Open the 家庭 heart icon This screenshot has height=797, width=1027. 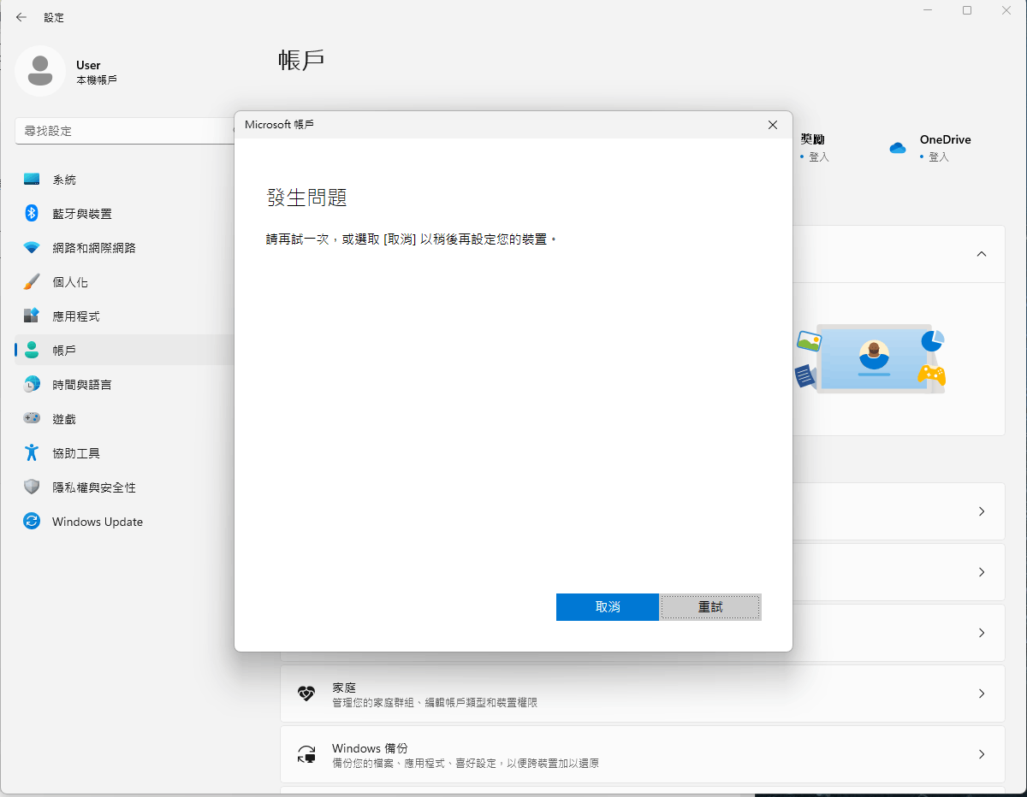click(306, 694)
